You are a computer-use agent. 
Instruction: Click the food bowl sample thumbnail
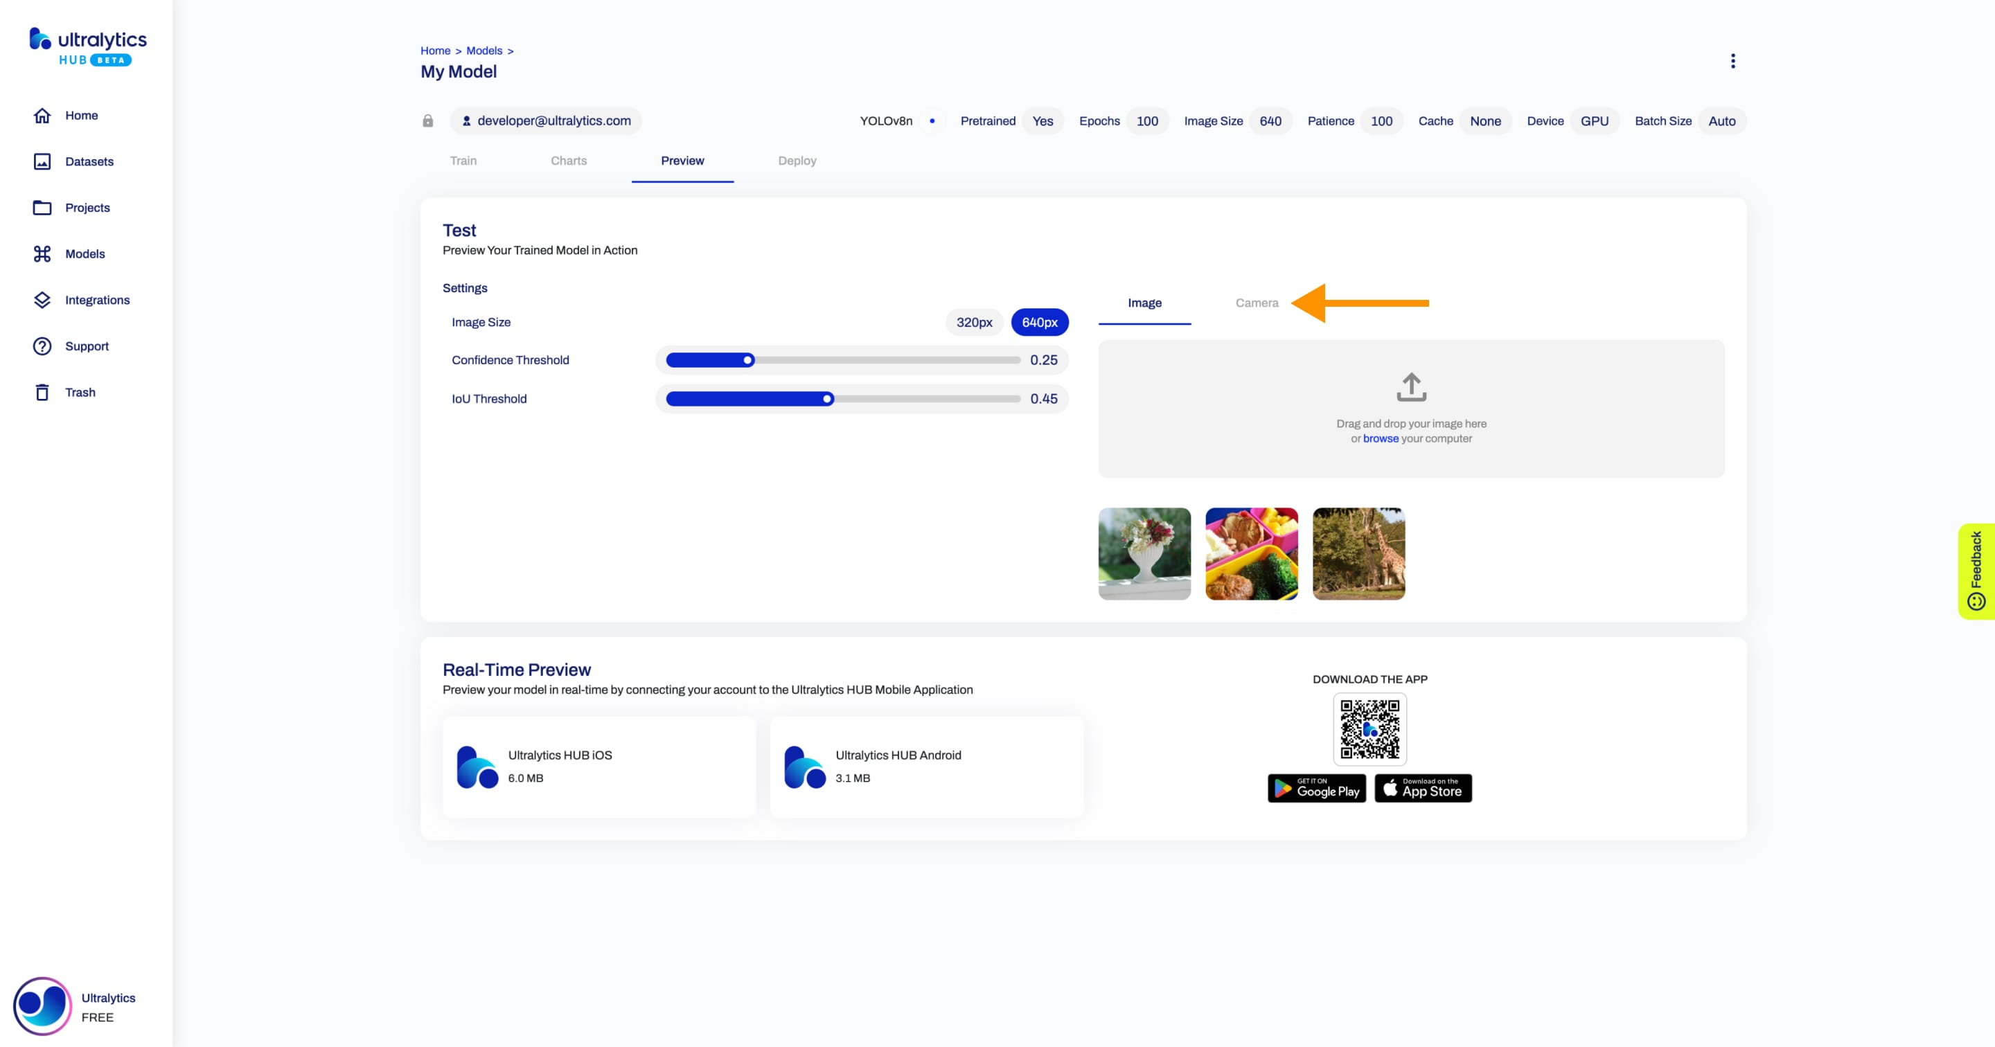(x=1251, y=553)
